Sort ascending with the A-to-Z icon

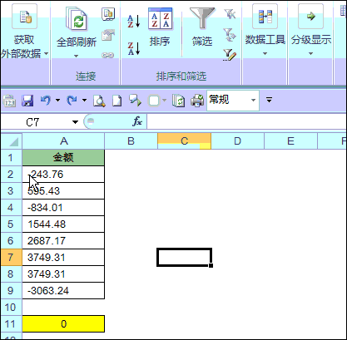coord(134,22)
